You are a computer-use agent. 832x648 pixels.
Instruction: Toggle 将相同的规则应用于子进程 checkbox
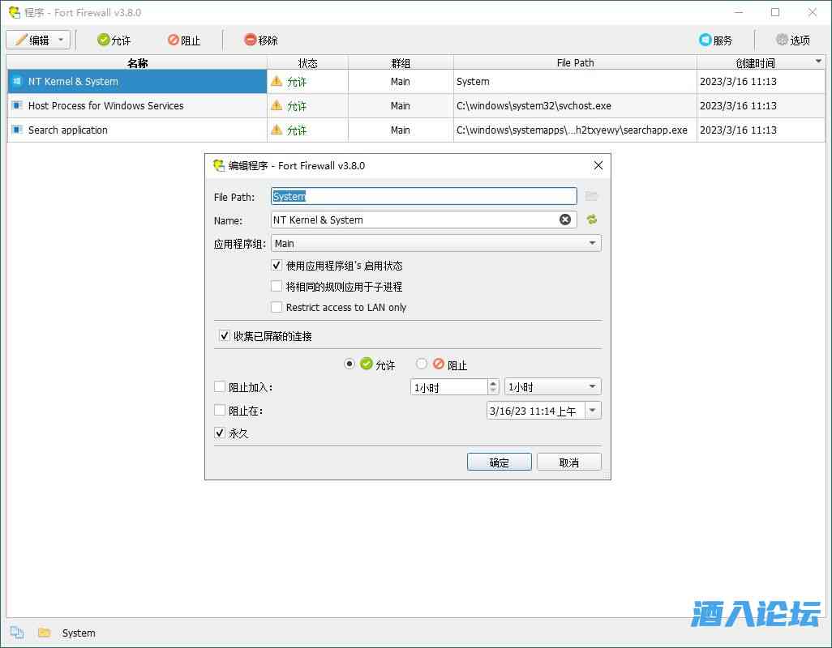277,287
